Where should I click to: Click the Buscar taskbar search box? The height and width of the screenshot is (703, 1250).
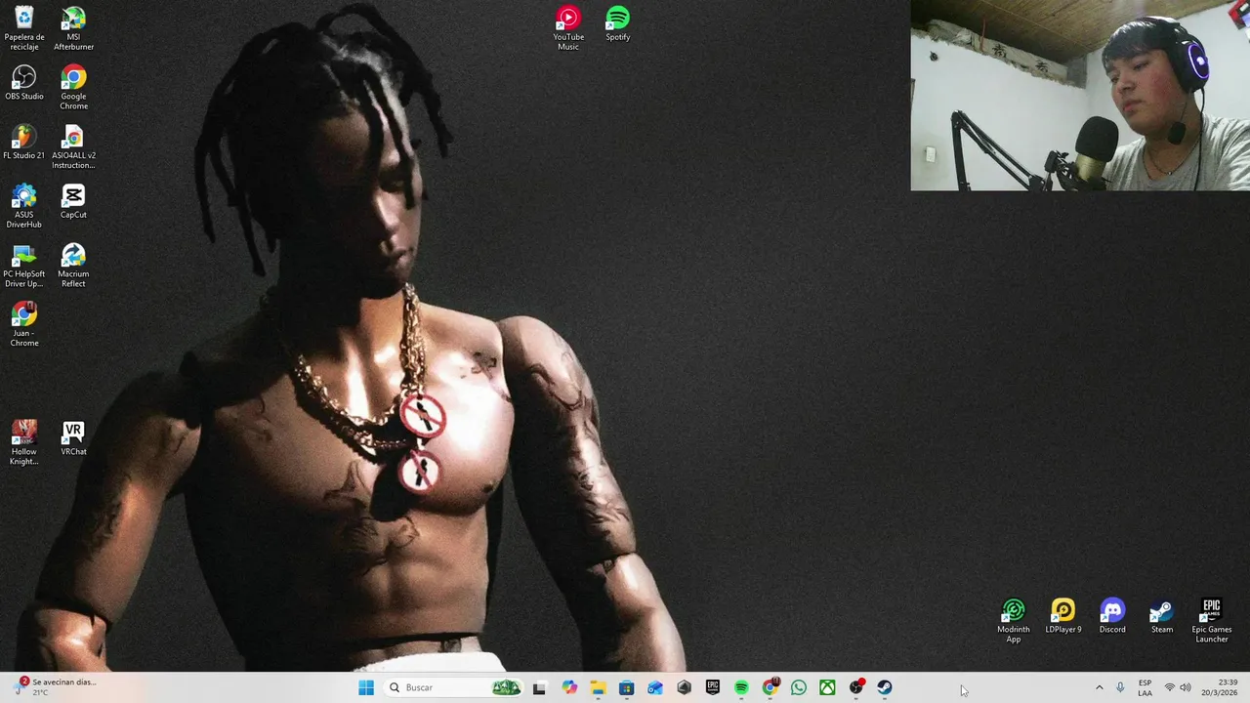click(453, 687)
